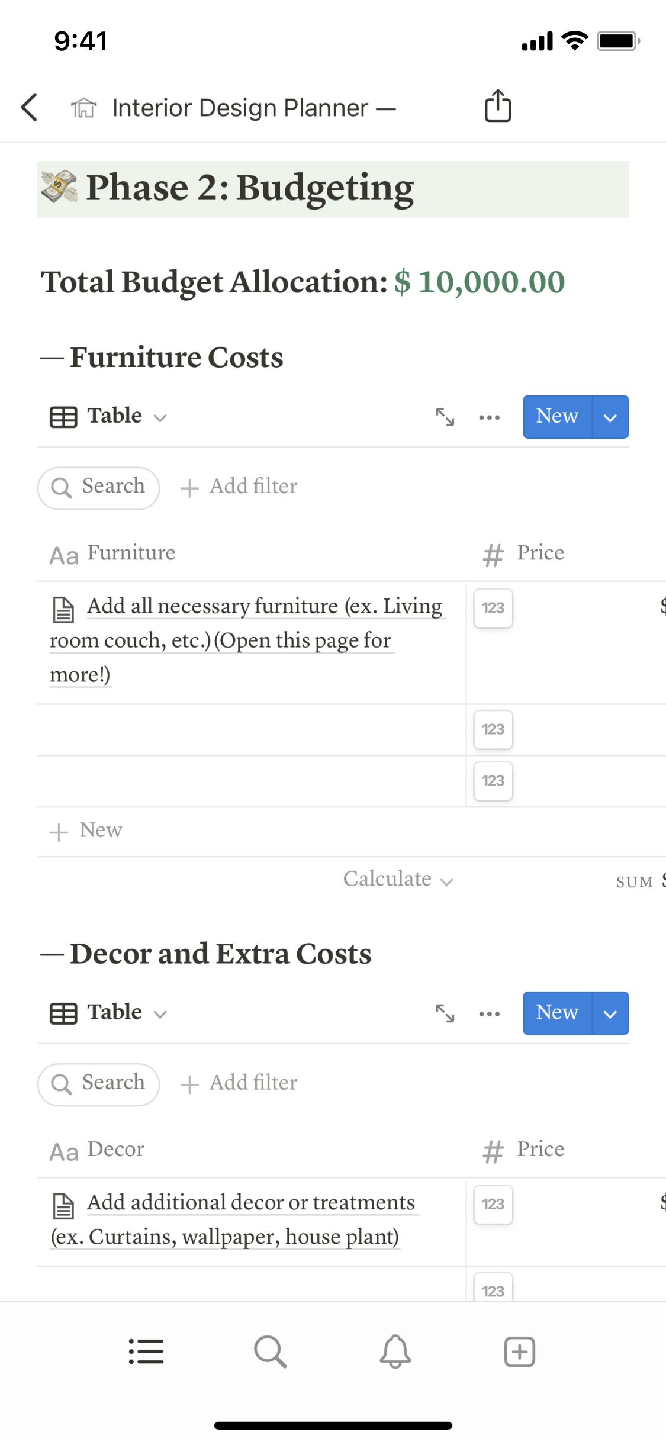Click blue New button in Furniture Costs
Screen dimensions: 666x1442
pos(556,417)
